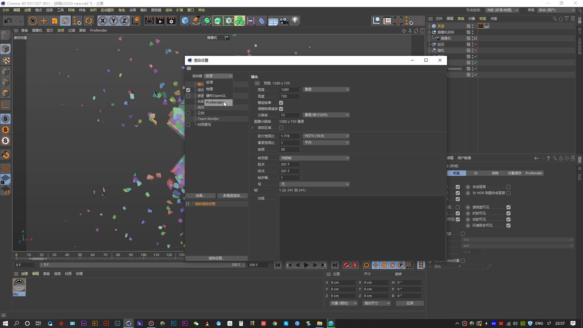Click the Effect... button
The width and height of the screenshot is (583, 328).
coord(200,196)
